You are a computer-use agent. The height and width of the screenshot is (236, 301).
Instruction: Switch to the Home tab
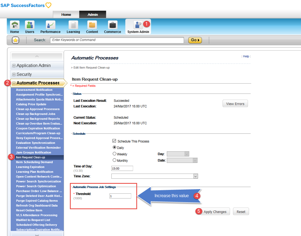click(66, 14)
